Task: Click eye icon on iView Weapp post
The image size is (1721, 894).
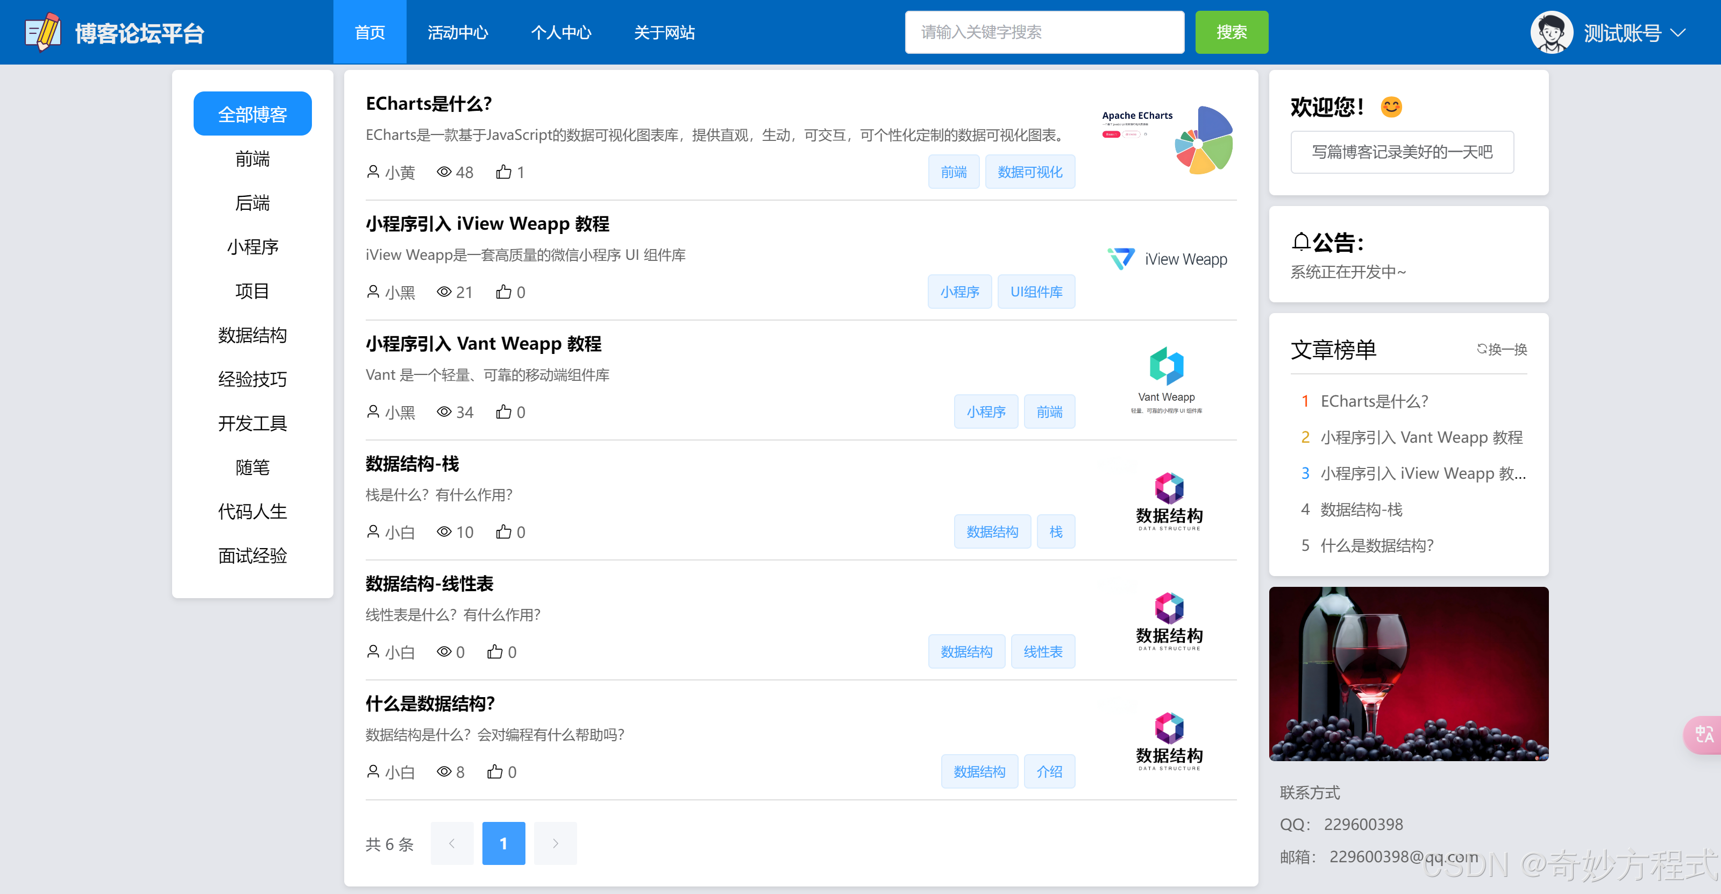Action: coord(444,292)
